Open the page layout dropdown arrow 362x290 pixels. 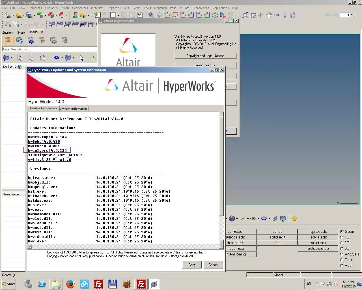pos(118,16)
